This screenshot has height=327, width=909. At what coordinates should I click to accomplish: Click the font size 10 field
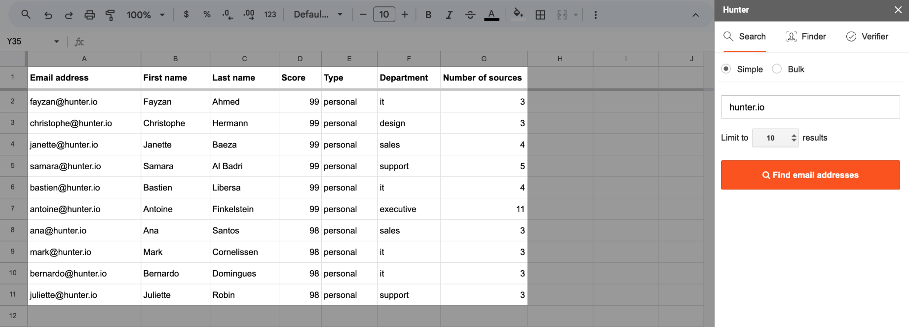(x=384, y=15)
